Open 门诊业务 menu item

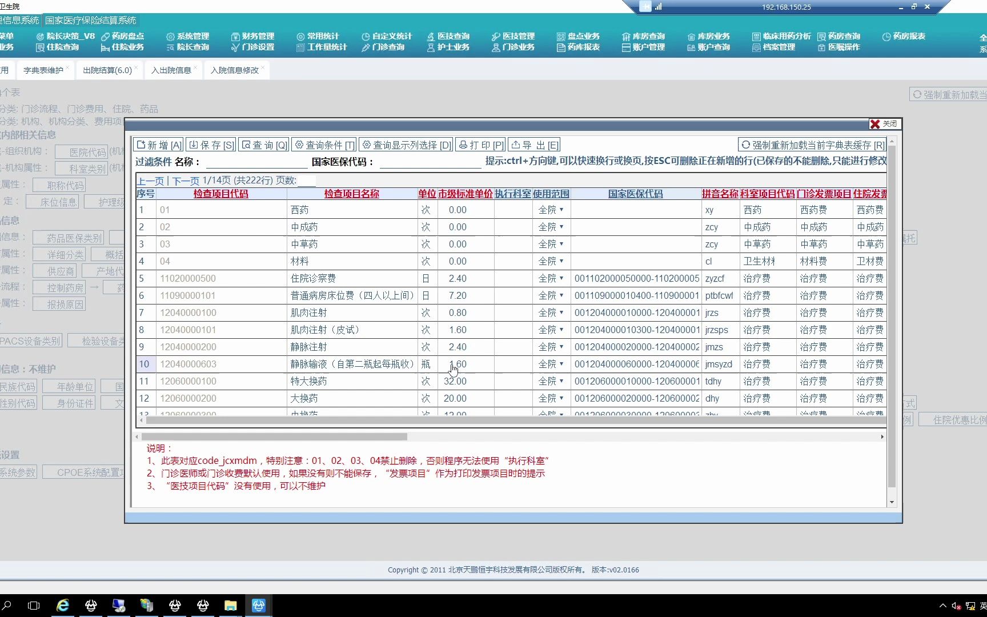513,47
